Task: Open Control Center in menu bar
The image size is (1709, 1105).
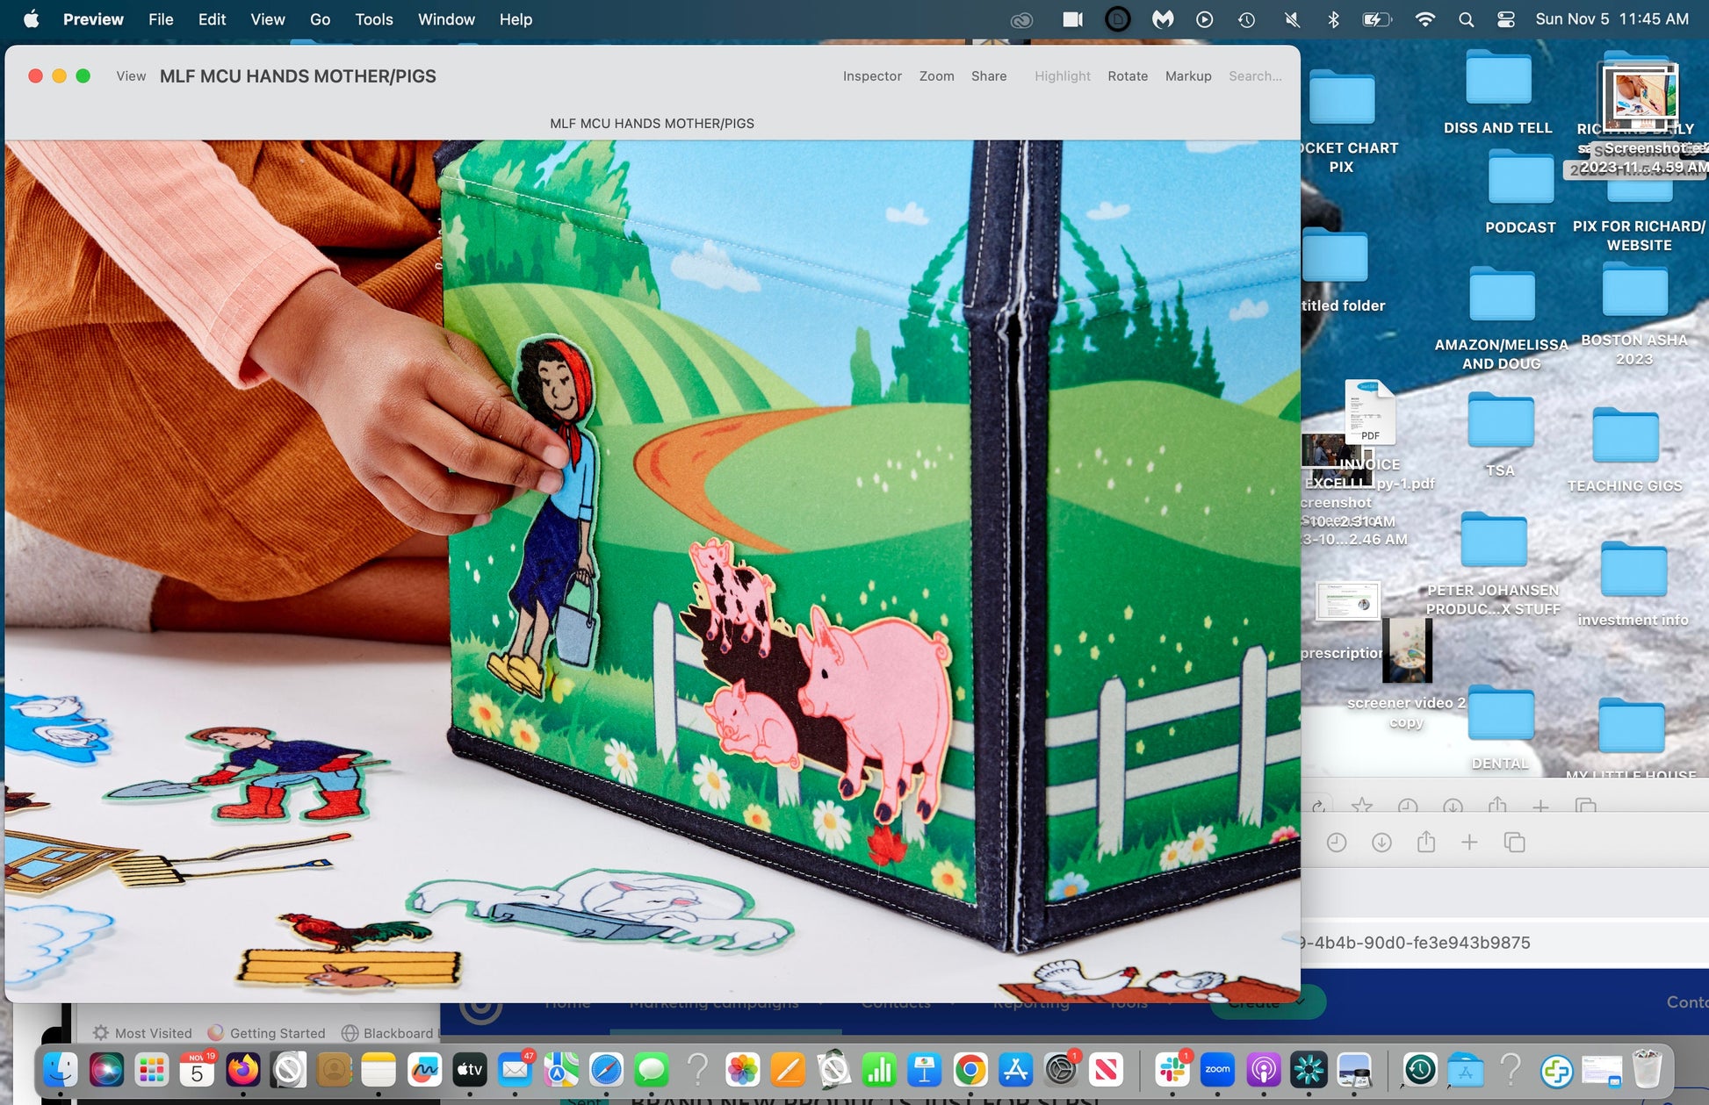Action: tap(1505, 19)
